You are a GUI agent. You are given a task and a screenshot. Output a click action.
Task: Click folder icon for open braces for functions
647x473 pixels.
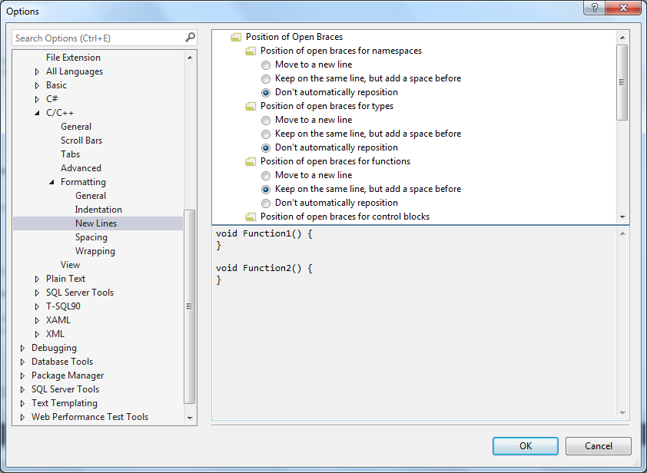251,161
